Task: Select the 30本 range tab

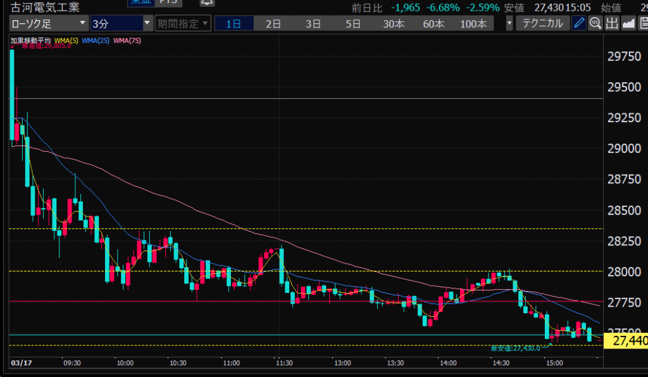Action: tap(393, 24)
